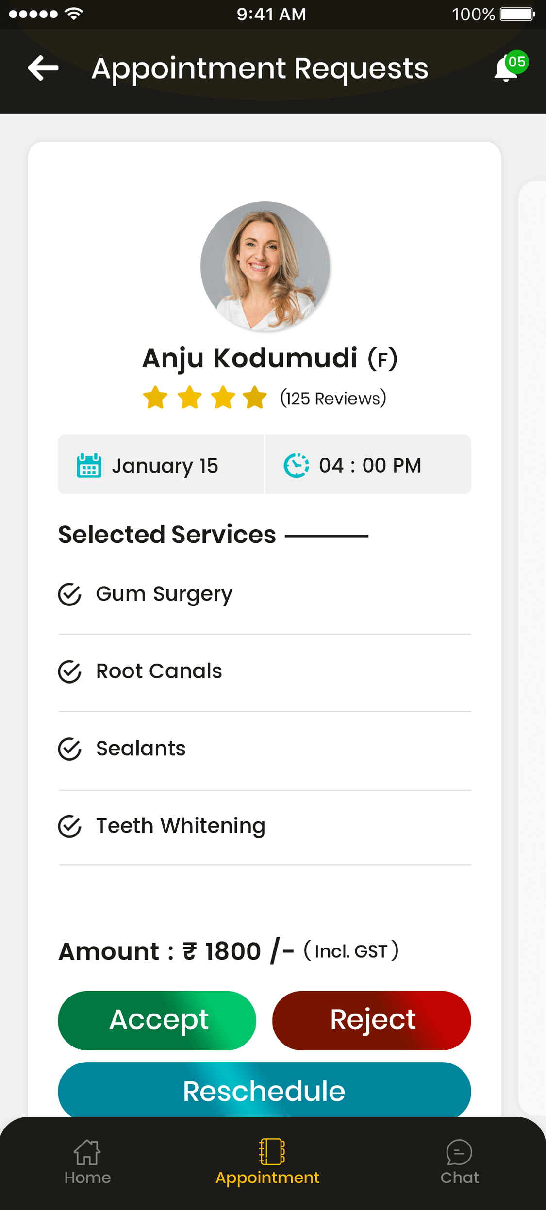546x1210 pixels.
Task: Tap the clock icon beside 04:00 PM
Action: (x=296, y=465)
